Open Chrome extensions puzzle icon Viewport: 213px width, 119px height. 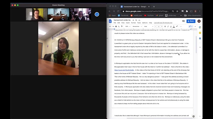coord(187,11)
